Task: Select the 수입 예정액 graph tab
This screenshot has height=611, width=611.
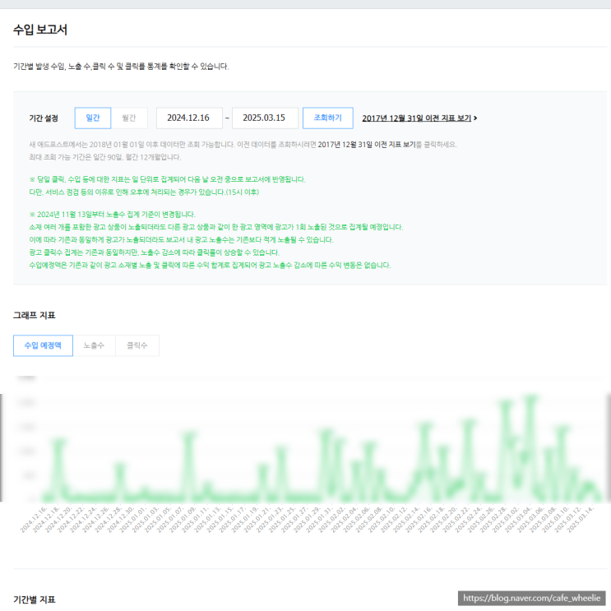Action: pyautogui.click(x=43, y=345)
